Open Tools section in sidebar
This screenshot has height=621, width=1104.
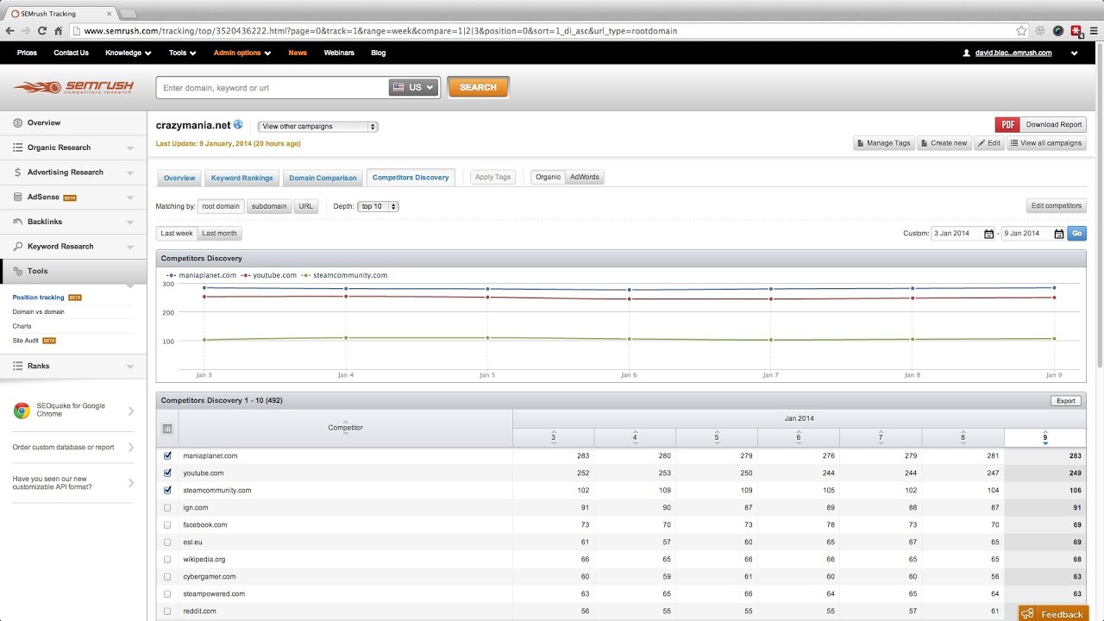[73, 271]
